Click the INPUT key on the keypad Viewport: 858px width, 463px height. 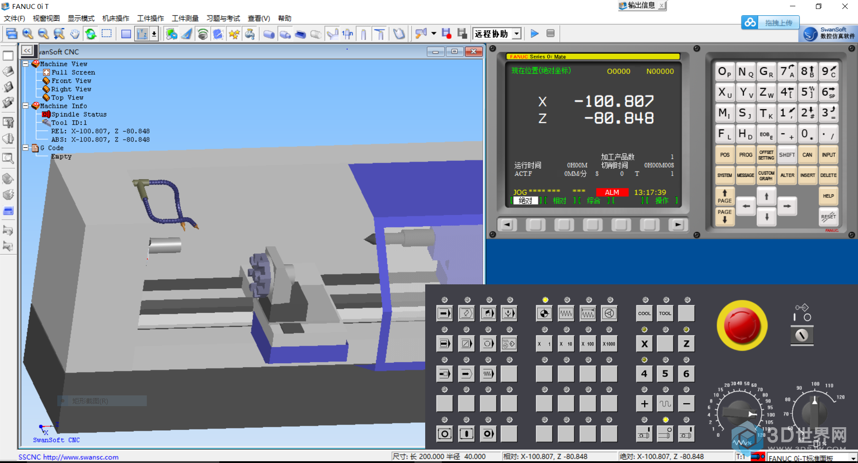pos(828,155)
